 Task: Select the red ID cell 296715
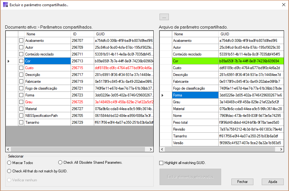pos(82,68)
